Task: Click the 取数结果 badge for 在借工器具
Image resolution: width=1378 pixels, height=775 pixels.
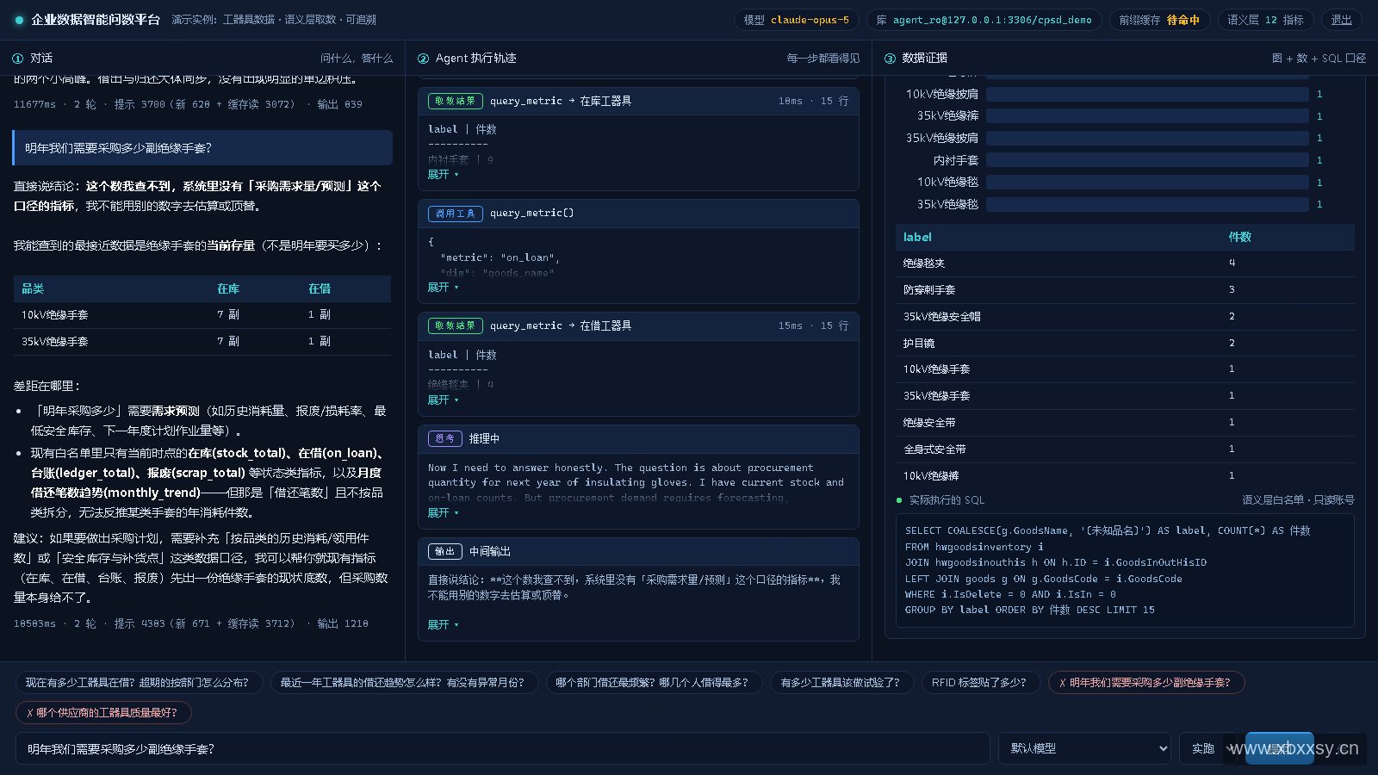Action: coord(455,325)
